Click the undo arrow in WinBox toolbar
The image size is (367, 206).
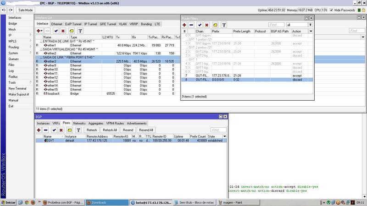pyautogui.click(x=4, y=10)
